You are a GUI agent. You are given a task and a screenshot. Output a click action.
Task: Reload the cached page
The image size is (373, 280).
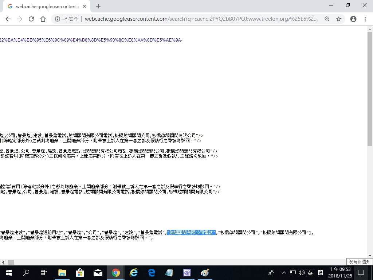31,19
